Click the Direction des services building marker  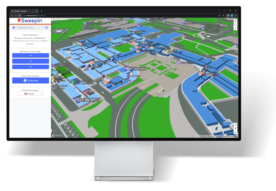[203, 28]
